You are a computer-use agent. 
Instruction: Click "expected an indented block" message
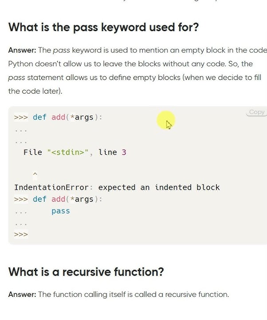tap(159, 188)
